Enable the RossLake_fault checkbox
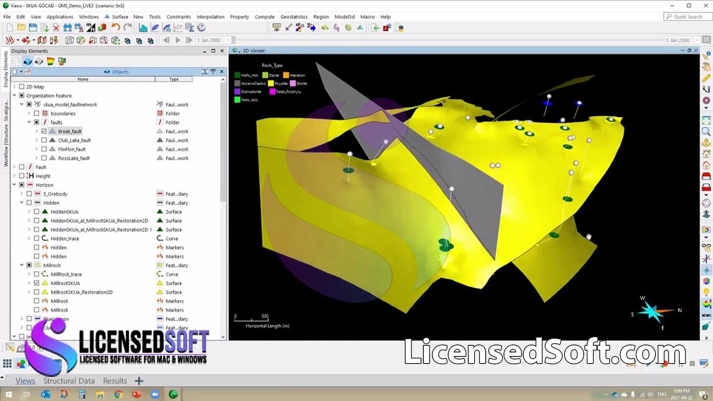The width and height of the screenshot is (713, 401). (x=44, y=158)
